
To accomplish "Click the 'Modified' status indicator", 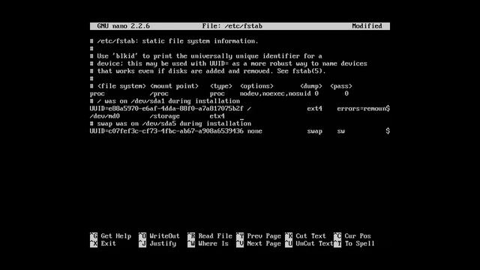I will tap(367, 26).
